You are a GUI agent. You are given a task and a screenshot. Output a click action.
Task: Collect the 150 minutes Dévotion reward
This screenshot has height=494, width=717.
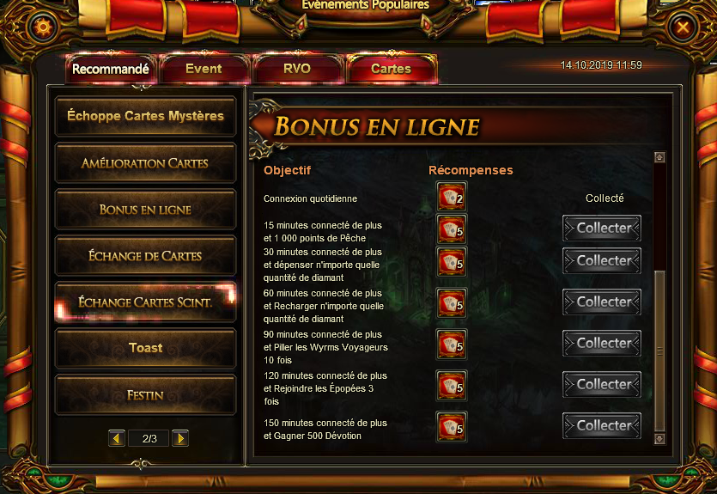602,426
